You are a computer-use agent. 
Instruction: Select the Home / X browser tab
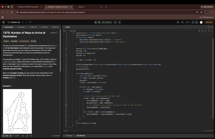click(89, 7)
